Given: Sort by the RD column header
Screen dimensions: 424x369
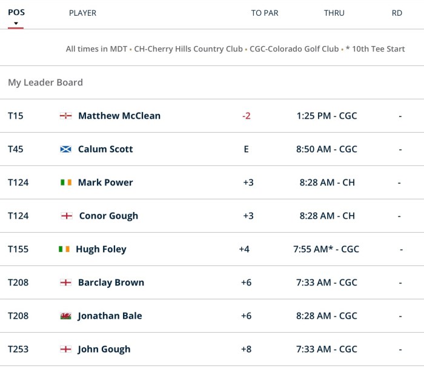Looking at the screenshot, I should (x=397, y=13).
